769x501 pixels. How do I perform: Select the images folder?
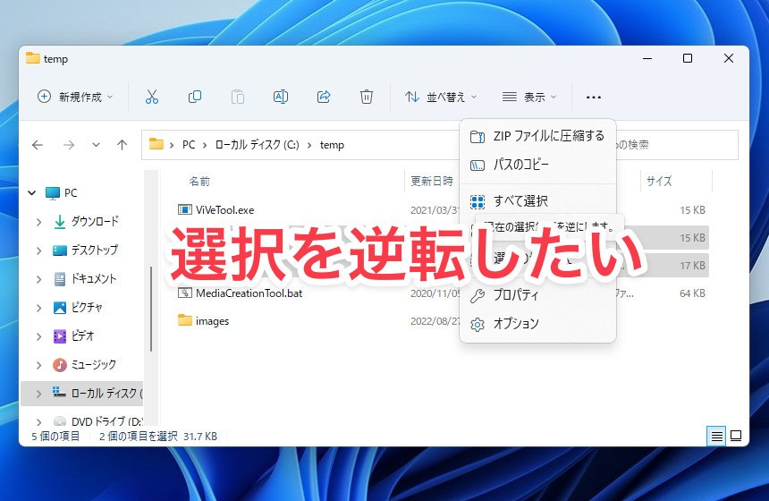pyautogui.click(x=212, y=321)
